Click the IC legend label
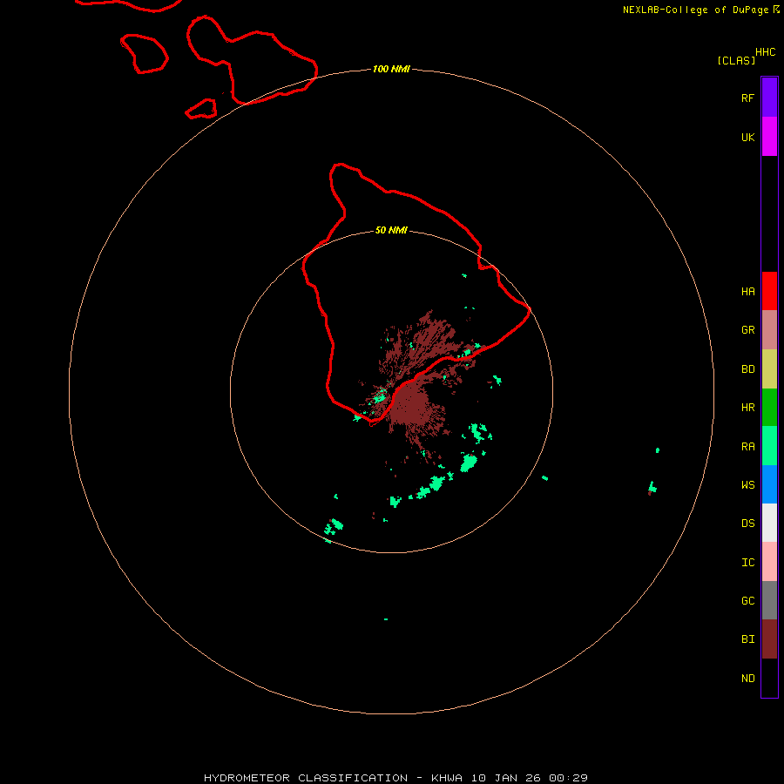The width and height of the screenshot is (784, 784). tap(747, 562)
